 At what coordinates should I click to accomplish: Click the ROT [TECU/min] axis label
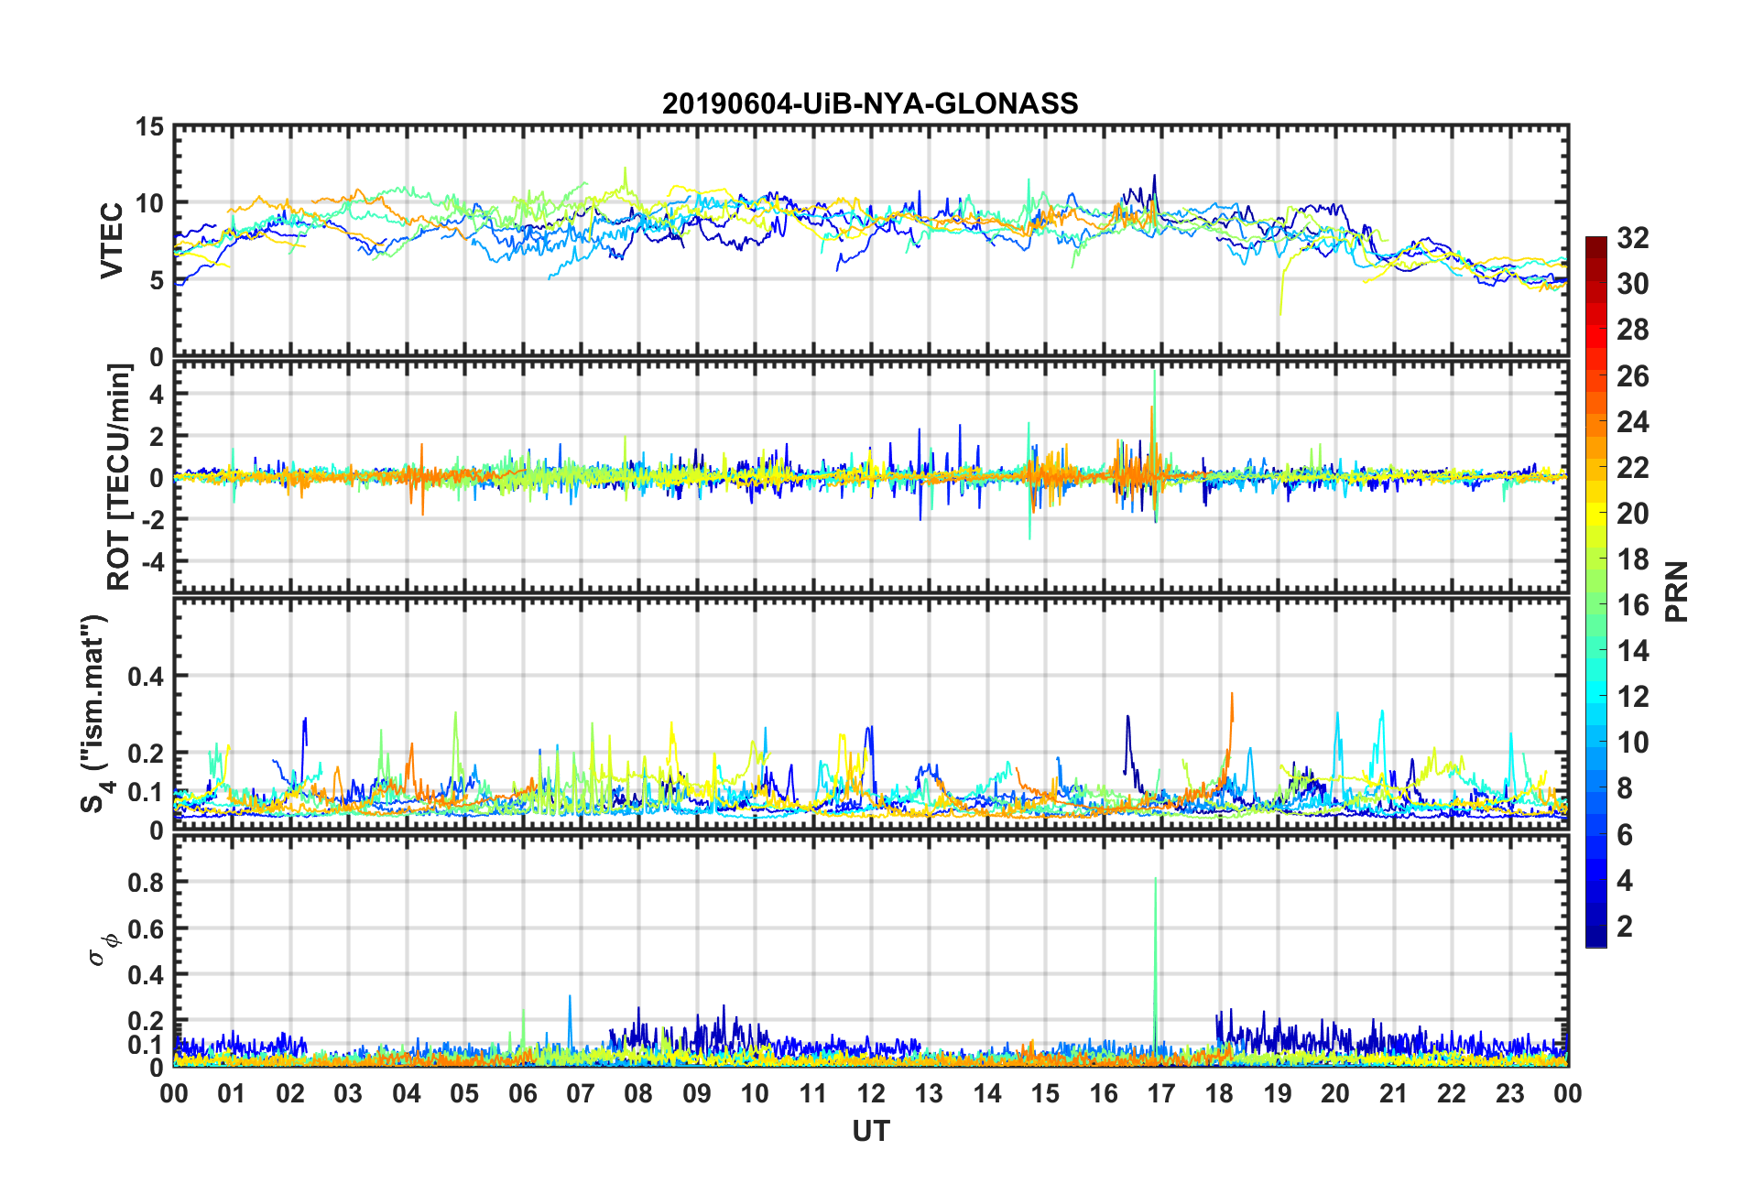pyautogui.click(x=119, y=477)
